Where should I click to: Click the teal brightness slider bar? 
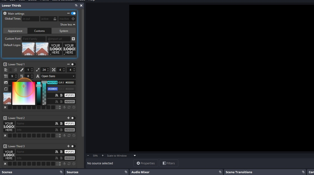(39, 93)
